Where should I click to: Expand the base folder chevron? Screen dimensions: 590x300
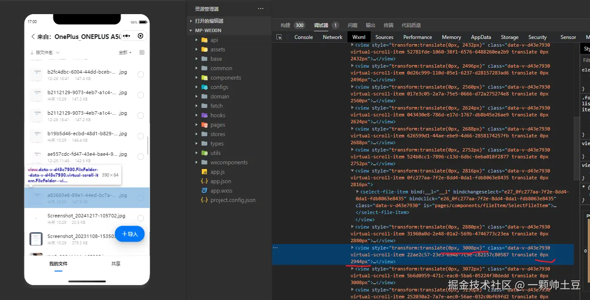click(x=197, y=59)
